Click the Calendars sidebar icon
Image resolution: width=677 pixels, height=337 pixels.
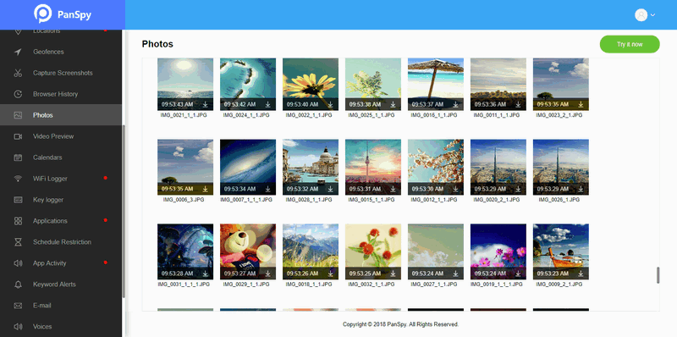(x=18, y=157)
